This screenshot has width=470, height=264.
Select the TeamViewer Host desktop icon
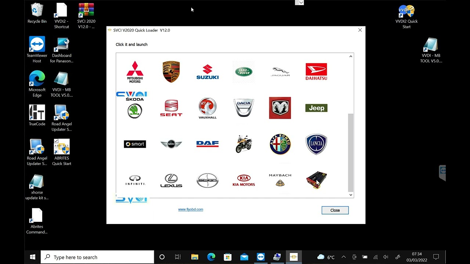37,50
